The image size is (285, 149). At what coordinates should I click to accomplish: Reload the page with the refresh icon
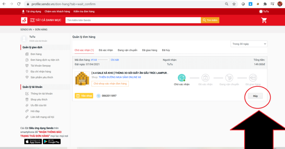pos(19,4)
